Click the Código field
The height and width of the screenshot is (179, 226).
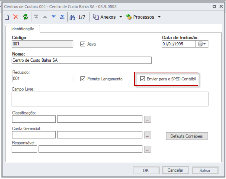pyautogui.click(x=43, y=44)
